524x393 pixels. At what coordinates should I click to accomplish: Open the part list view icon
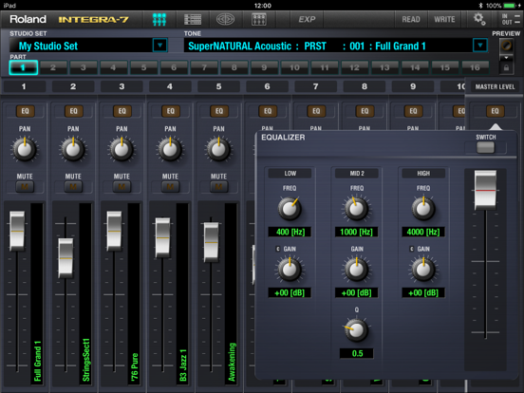[193, 19]
